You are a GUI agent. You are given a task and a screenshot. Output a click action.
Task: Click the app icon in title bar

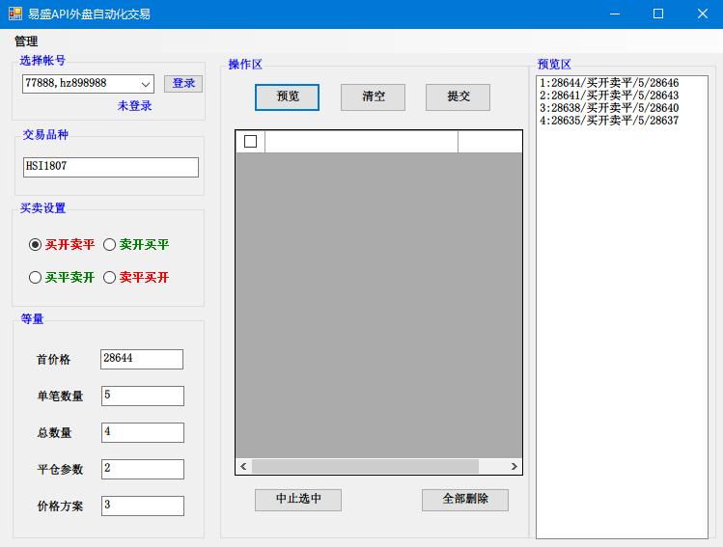[x=15, y=14]
